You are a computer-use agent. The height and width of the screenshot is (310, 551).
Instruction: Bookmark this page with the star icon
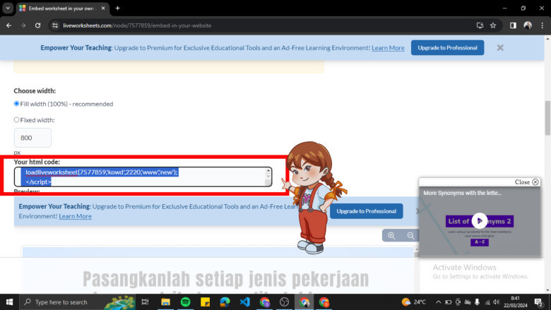[493, 25]
